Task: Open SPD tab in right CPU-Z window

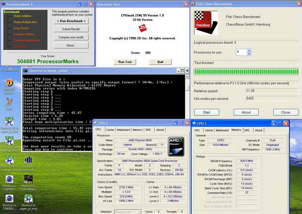Action: click(x=247, y=130)
